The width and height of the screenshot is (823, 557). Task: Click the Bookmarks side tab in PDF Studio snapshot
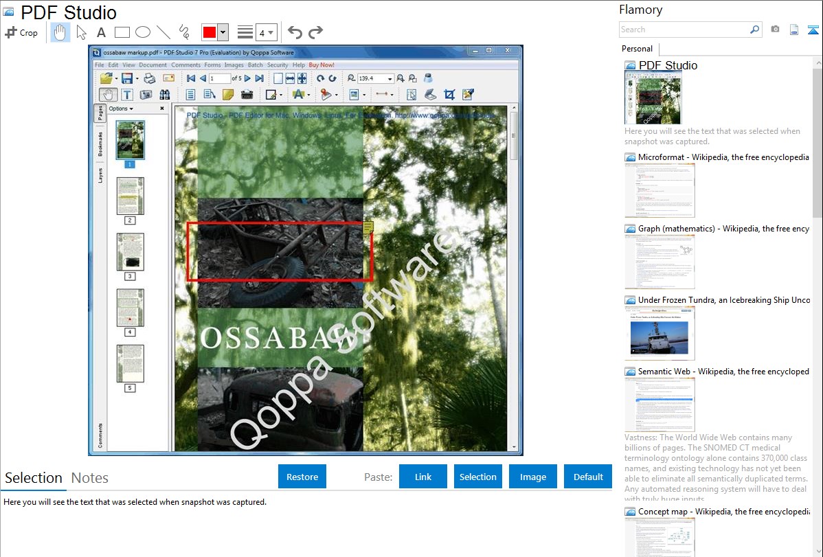pos(100,144)
